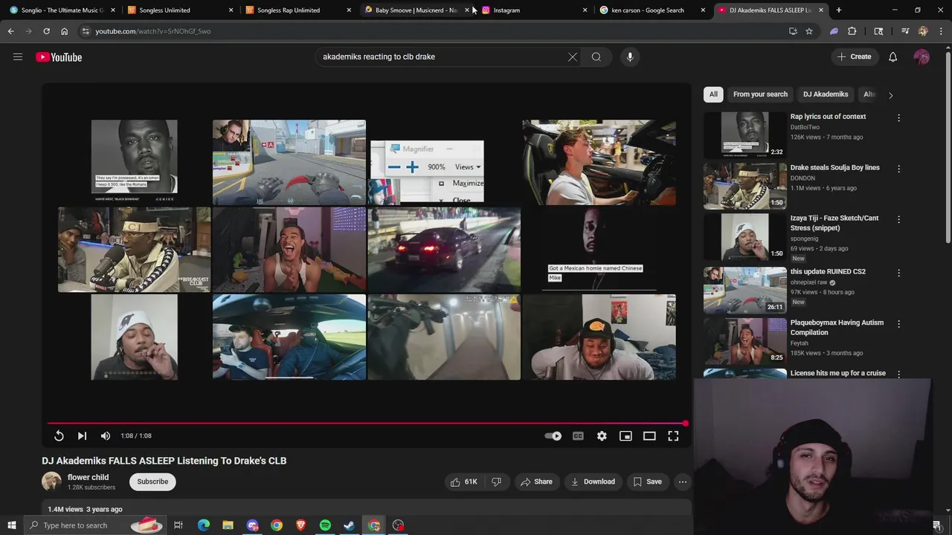Share the video
Image resolution: width=952 pixels, height=535 pixels.
tap(536, 481)
